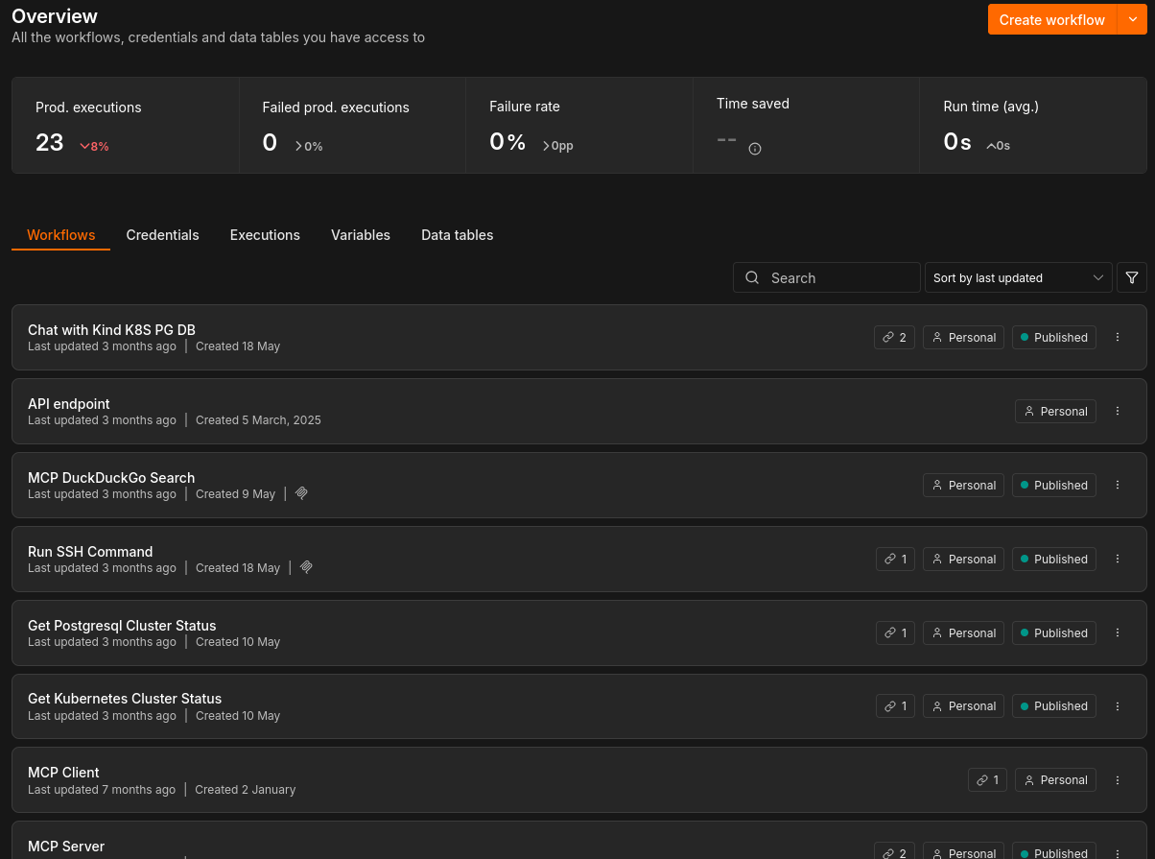Open more options for MCP DuckDuckGo Search
1155x859 pixels.
[1118, 485]
